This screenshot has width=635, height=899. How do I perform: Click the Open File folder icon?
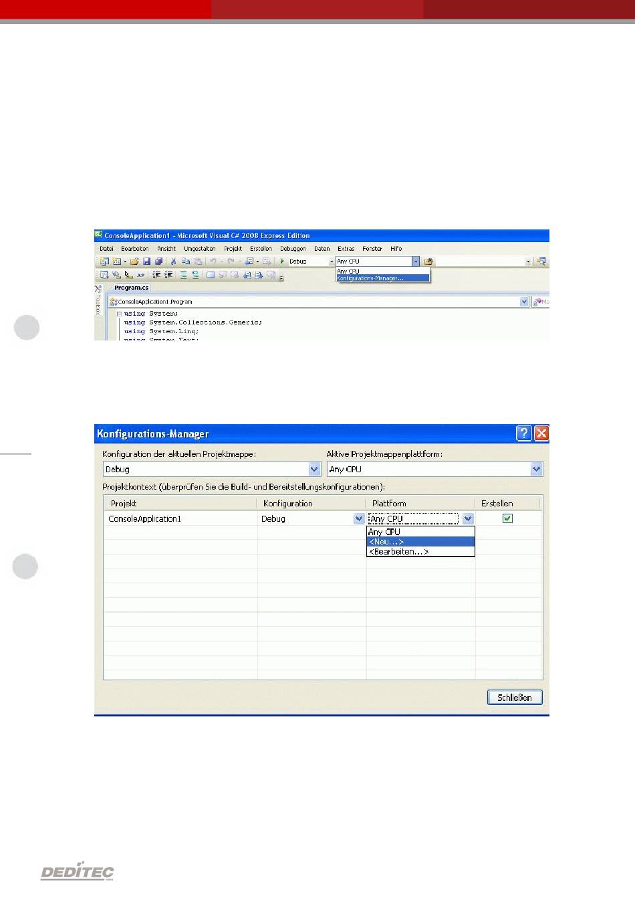point(134,262)
